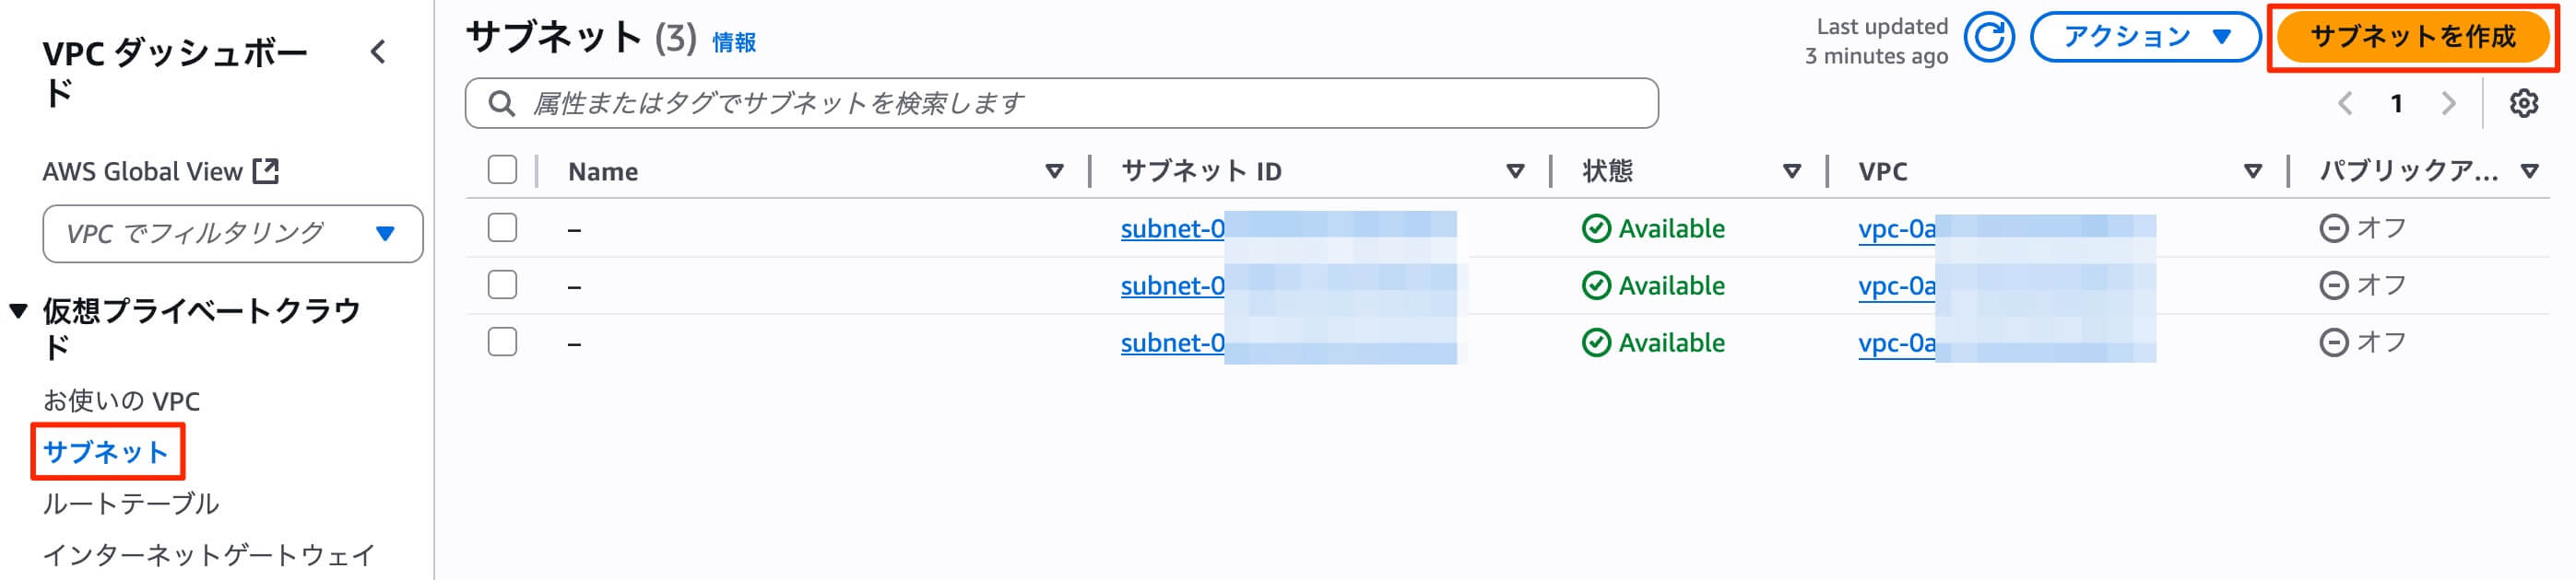Open ルートテーブル from the sidebar
2576x580 pixels.
pyautogui.click(x=131, y=505)
